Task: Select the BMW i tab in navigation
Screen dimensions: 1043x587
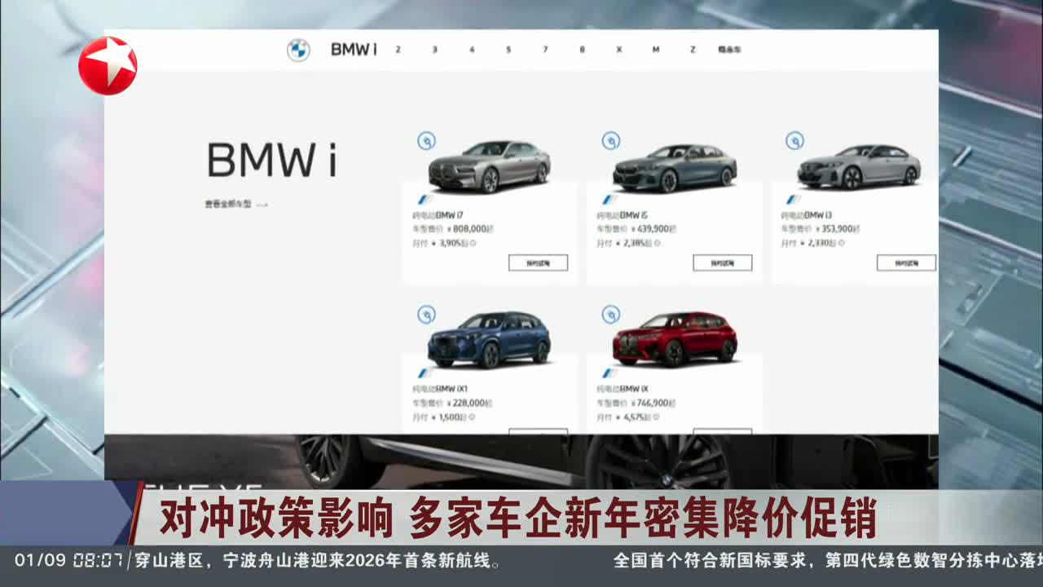Action: click(x=354, y=50)
